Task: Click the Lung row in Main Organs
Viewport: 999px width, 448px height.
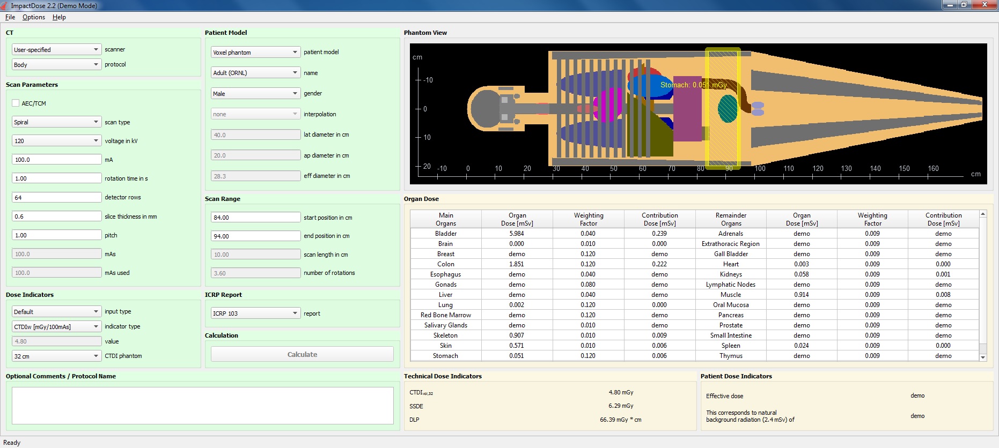Action: click(446, 305)
